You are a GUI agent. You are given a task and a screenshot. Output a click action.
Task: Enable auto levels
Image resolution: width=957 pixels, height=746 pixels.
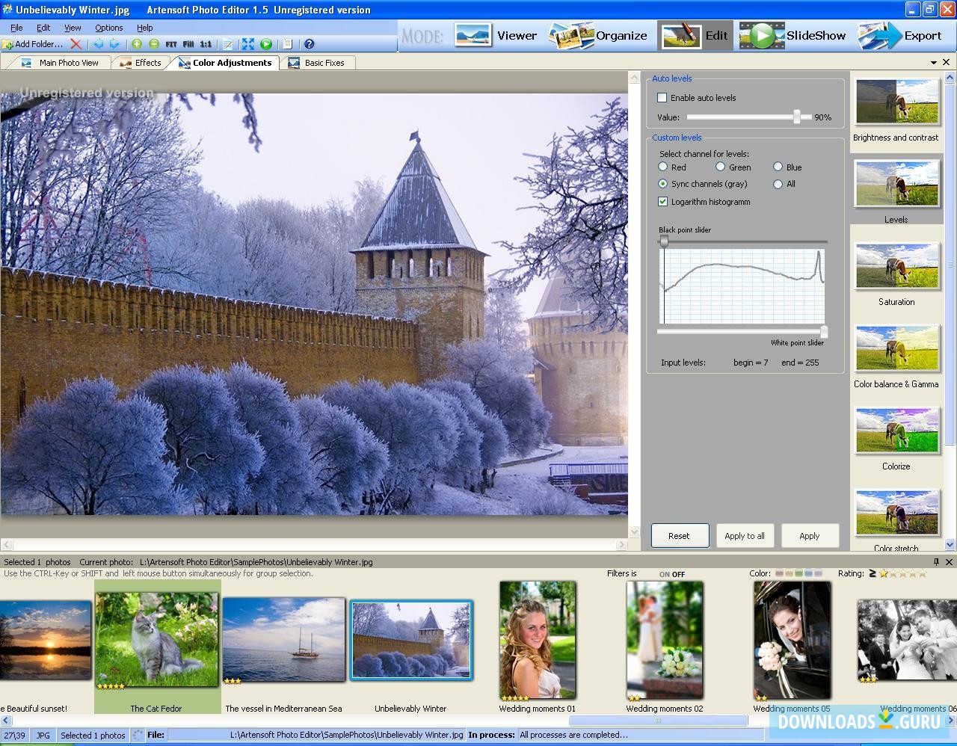662,97
